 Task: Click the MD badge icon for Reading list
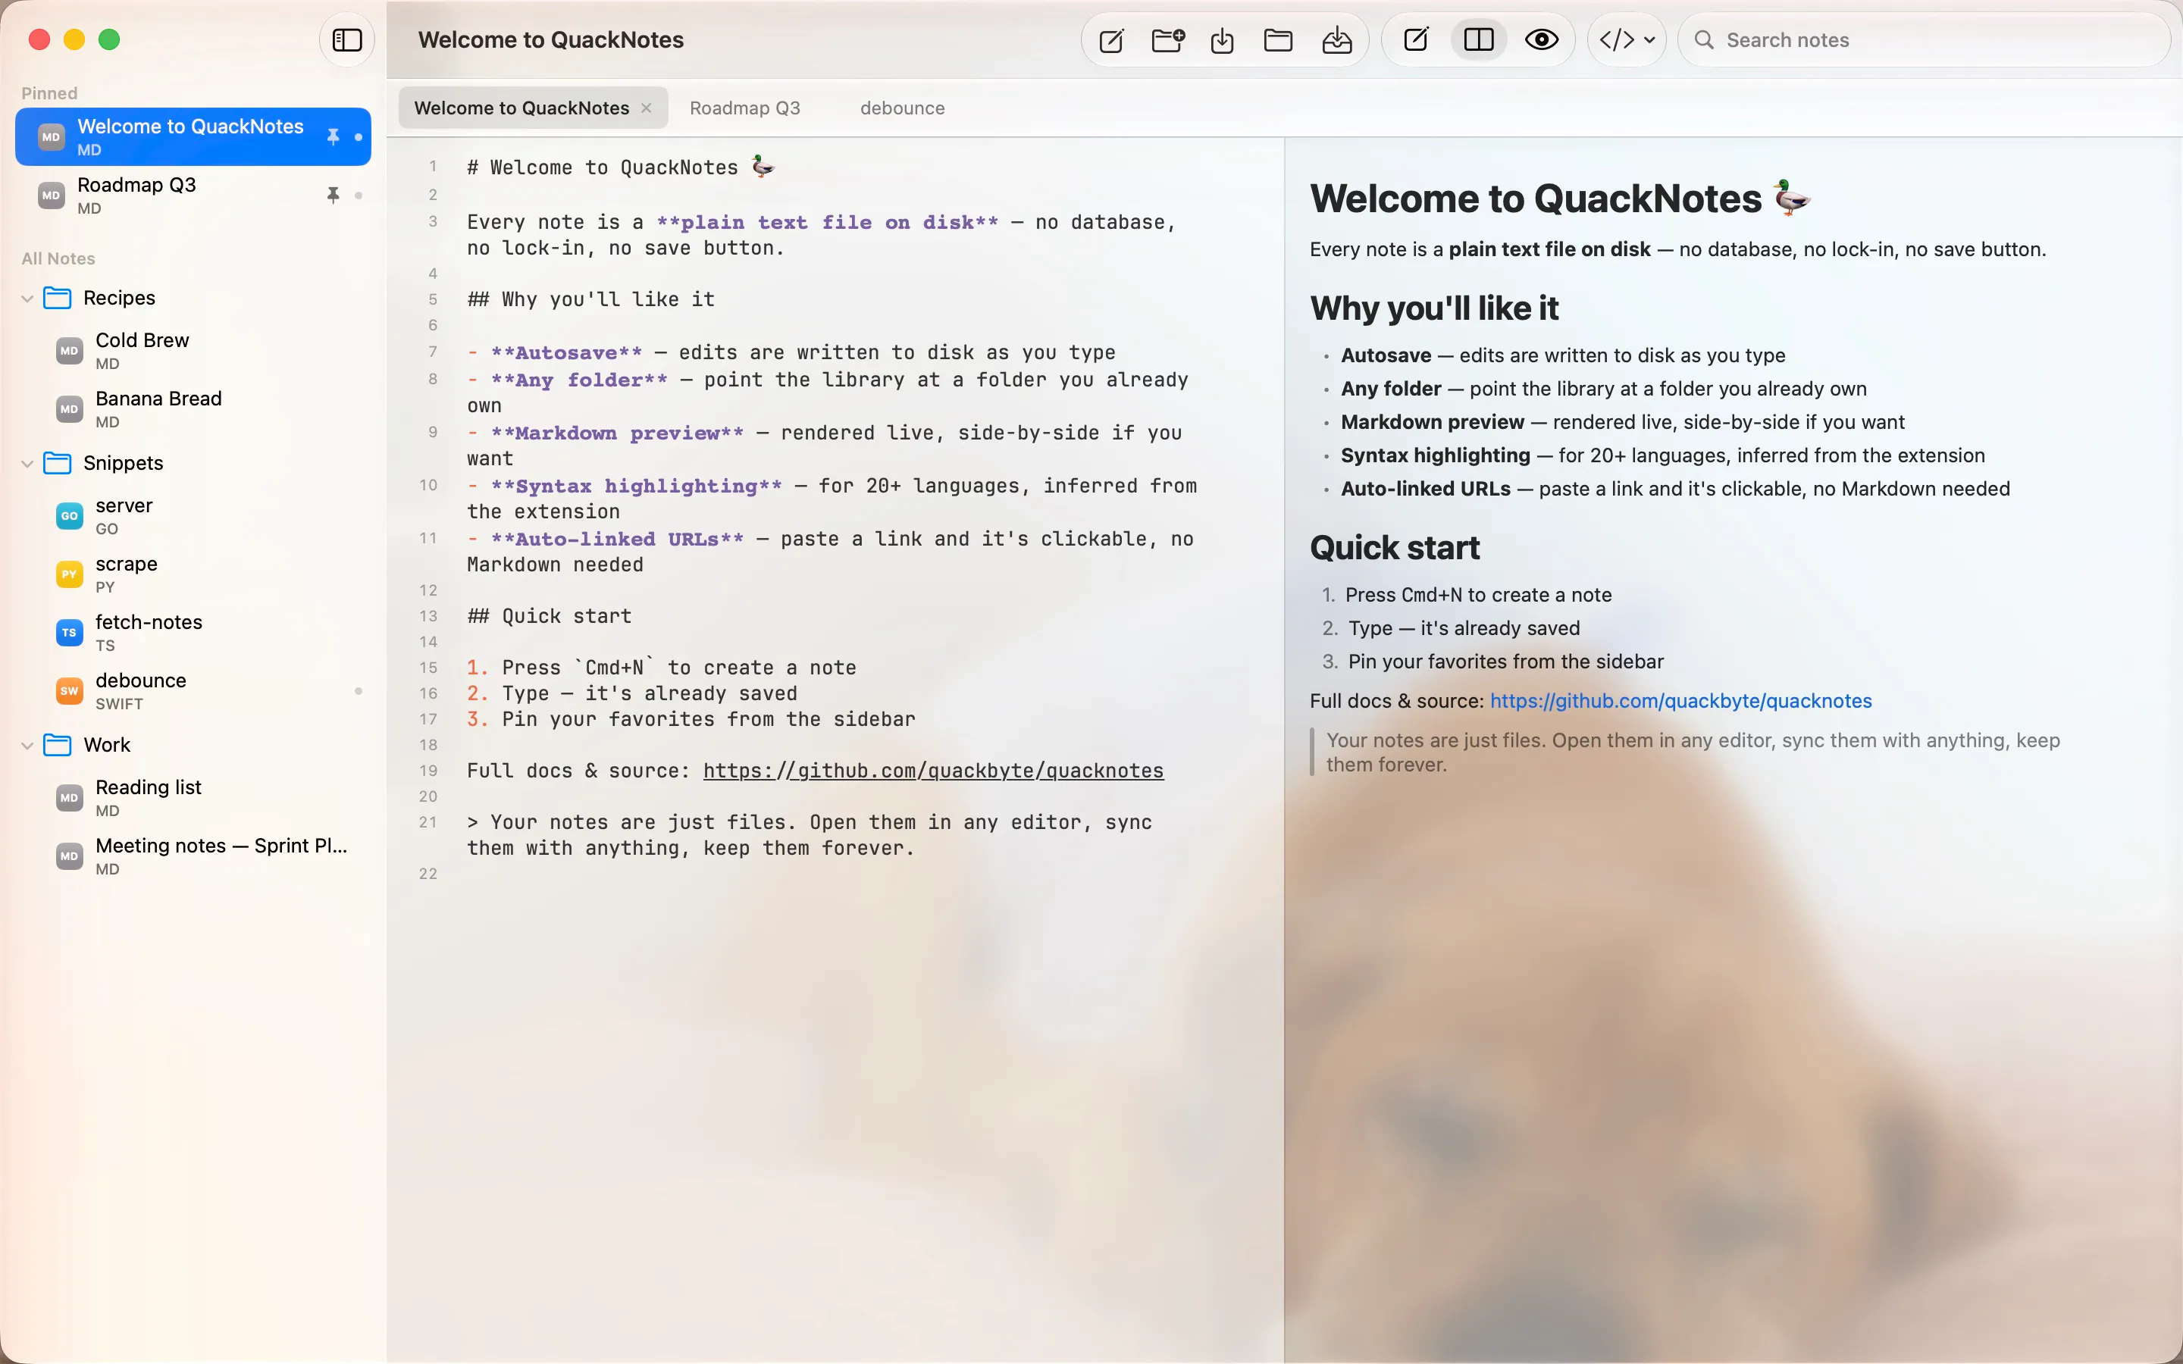click(70, 797)
